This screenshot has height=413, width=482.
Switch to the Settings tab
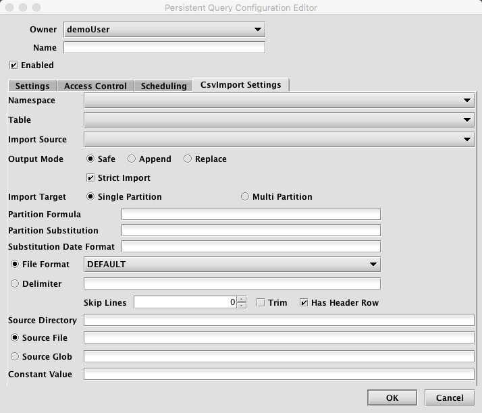[32, 86]
